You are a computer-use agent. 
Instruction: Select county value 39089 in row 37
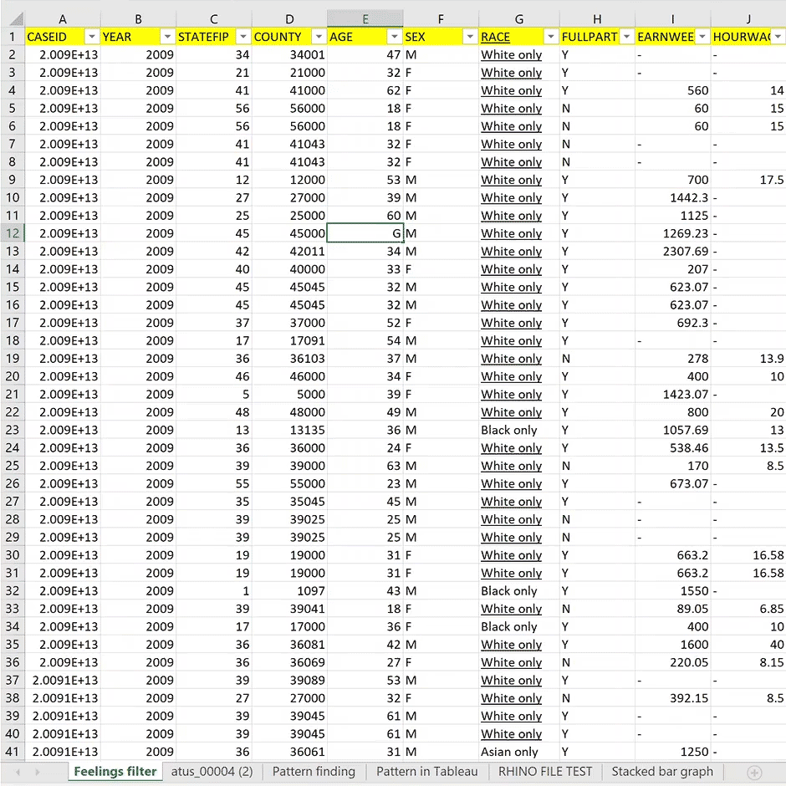click(x=289, y=681)
